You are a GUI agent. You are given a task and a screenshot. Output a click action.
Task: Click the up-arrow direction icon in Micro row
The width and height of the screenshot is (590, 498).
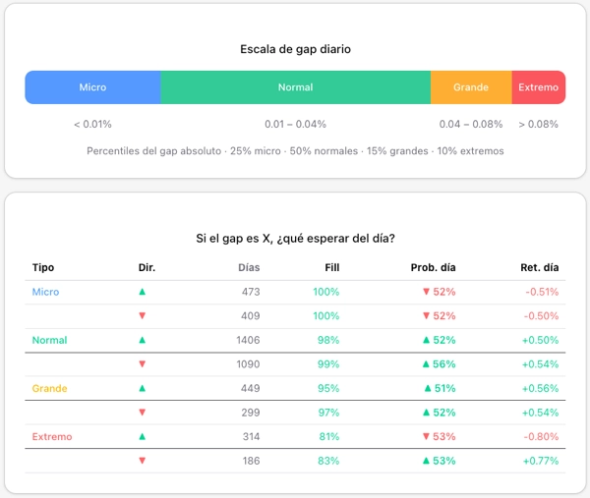click(143, 292)
